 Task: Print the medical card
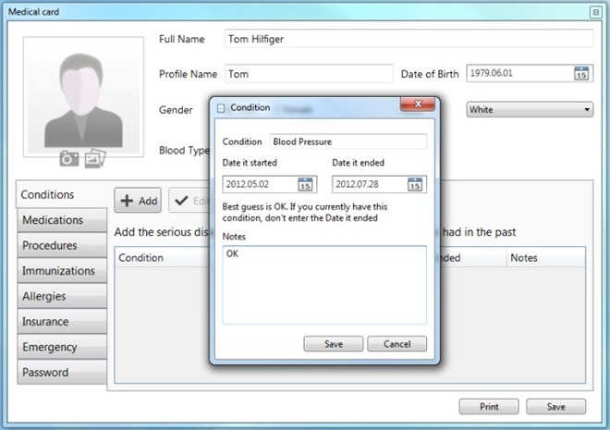point(489,407)
